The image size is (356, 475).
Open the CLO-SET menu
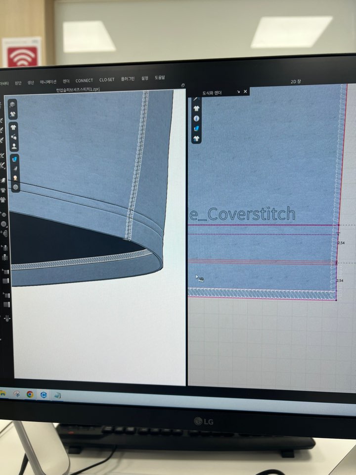click(107, 80)
